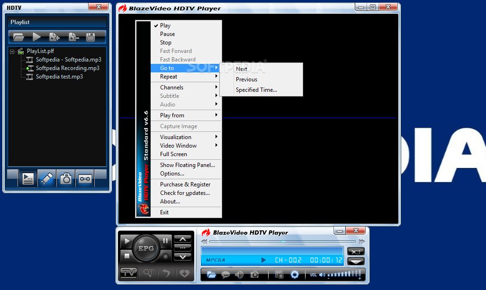
Task: Click the video window size icon
Action: (279, 274)
